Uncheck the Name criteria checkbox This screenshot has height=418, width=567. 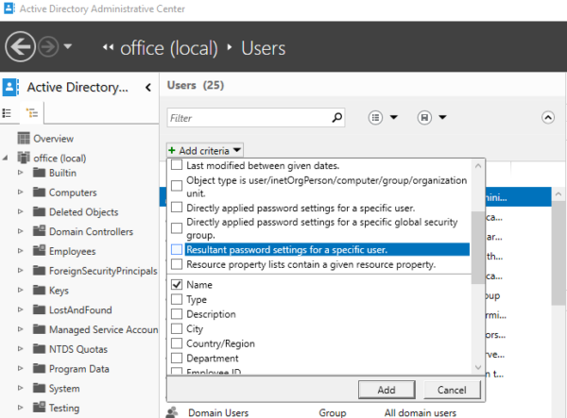[177, 284]
